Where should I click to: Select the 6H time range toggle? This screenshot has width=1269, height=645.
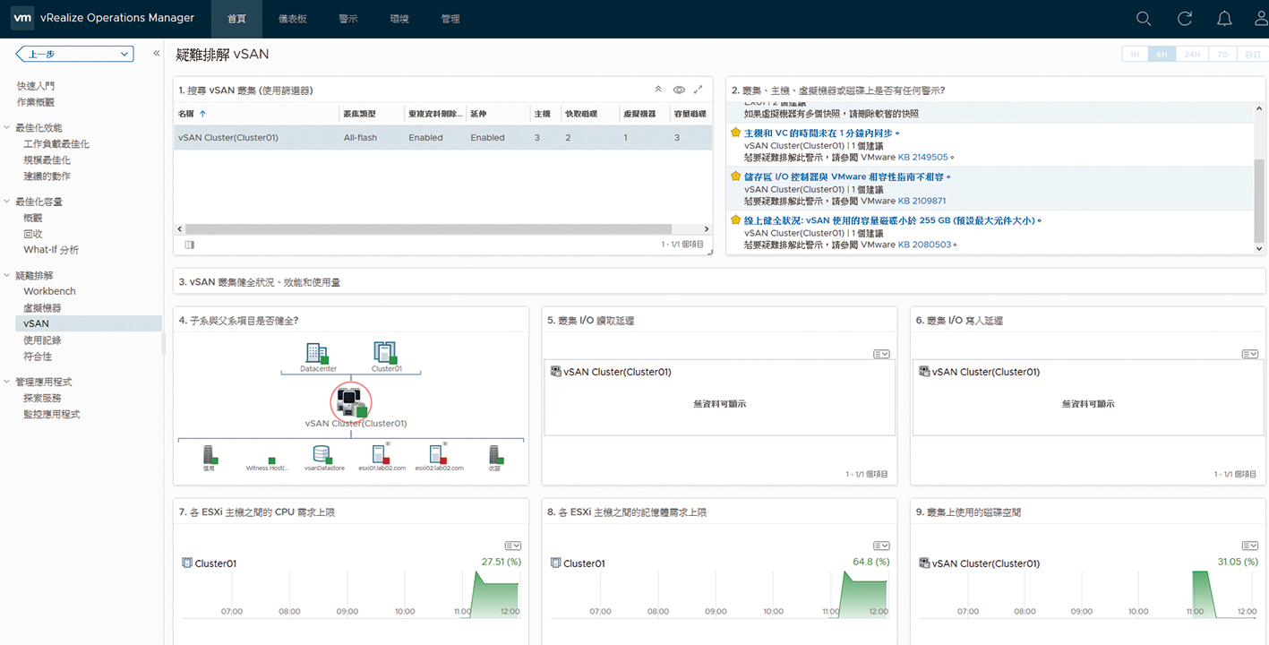pyautogui.click(x=1162, y=55)
